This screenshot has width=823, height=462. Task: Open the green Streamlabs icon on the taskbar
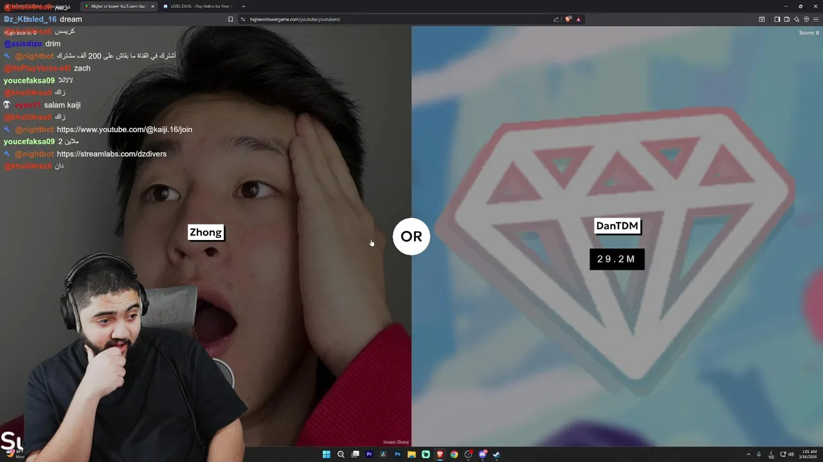[x=426, y=454]
